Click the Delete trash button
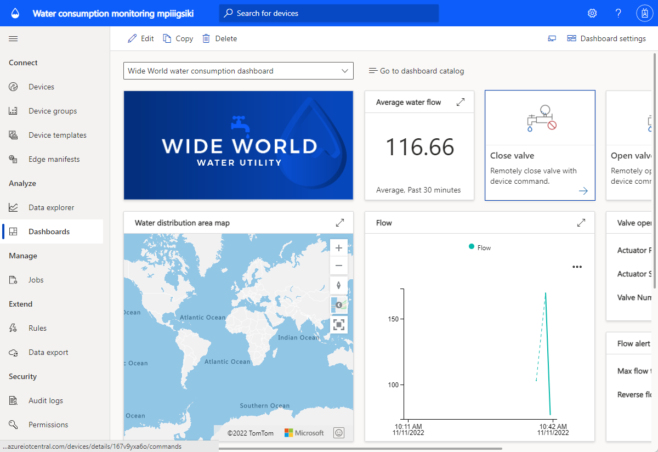This screenshot has height=452, width=658. click(219, 38)
